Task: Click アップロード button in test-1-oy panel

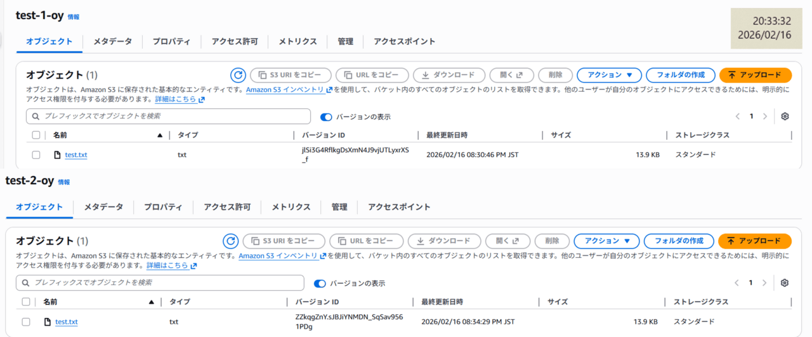Action: point(755,75)
